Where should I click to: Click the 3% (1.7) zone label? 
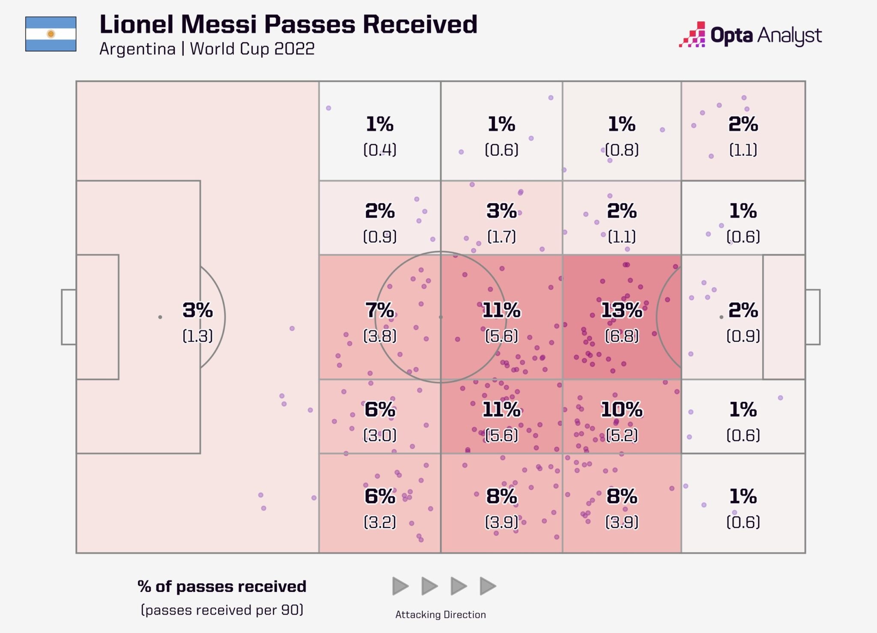pyautogui.click(x=501, y=223)
